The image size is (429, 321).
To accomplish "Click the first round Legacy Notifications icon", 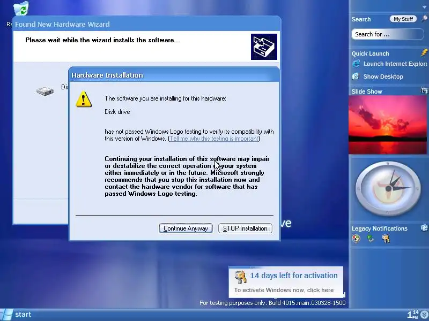I will pyautogui.click(x=356, y=239).
